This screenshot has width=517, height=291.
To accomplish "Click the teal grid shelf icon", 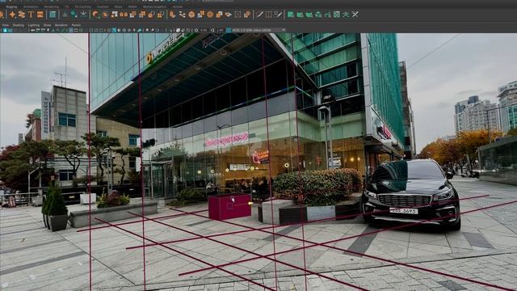I will (x=53, y=15).
